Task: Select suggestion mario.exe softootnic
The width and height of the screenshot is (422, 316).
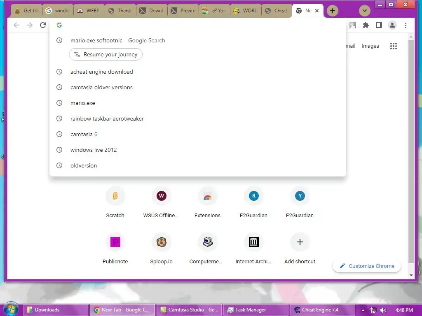Action: click(x=198, y=40)
